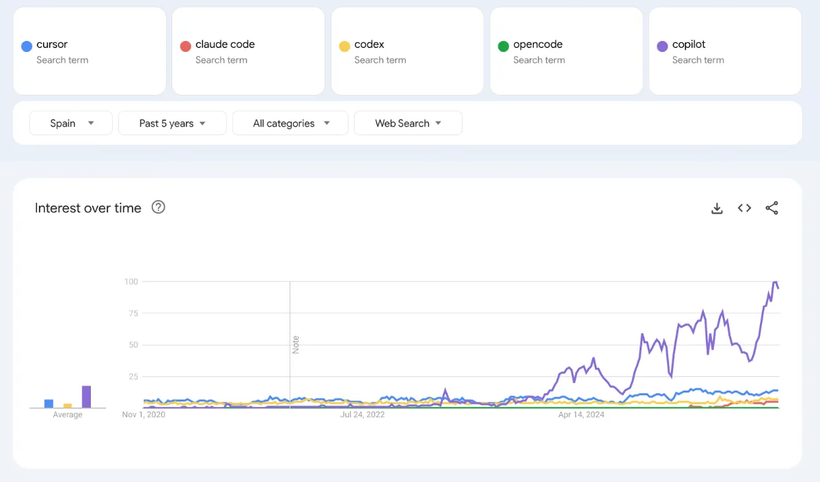This screenshot has height=482, width=820.
Task: Open the Spain region dropdown
Action: (71, 124)
